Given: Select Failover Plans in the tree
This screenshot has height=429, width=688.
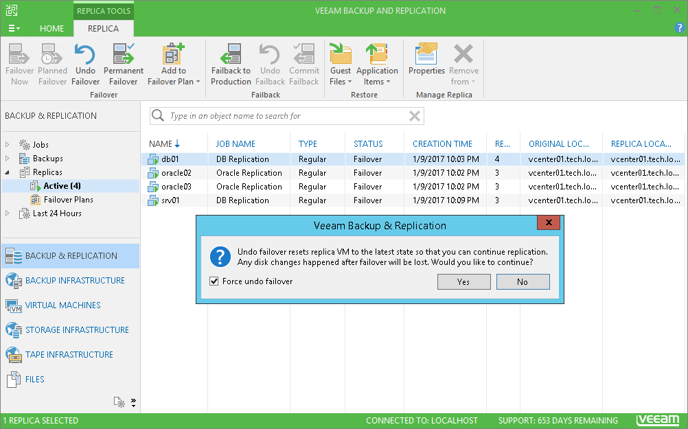Looking at the screenshot, I should tap(68, 200).
